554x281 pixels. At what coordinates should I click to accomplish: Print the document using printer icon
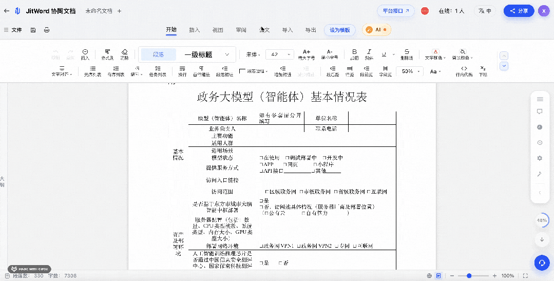47,30
